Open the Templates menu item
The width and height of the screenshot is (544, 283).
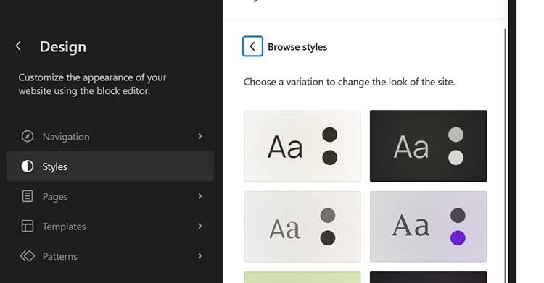click(110, 227)
